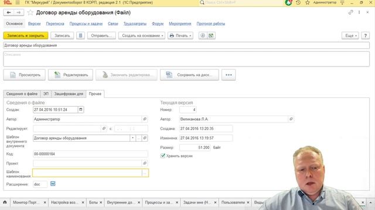Switch to the ЭП tab
The image size is (375, 210).
click(46, 94)
